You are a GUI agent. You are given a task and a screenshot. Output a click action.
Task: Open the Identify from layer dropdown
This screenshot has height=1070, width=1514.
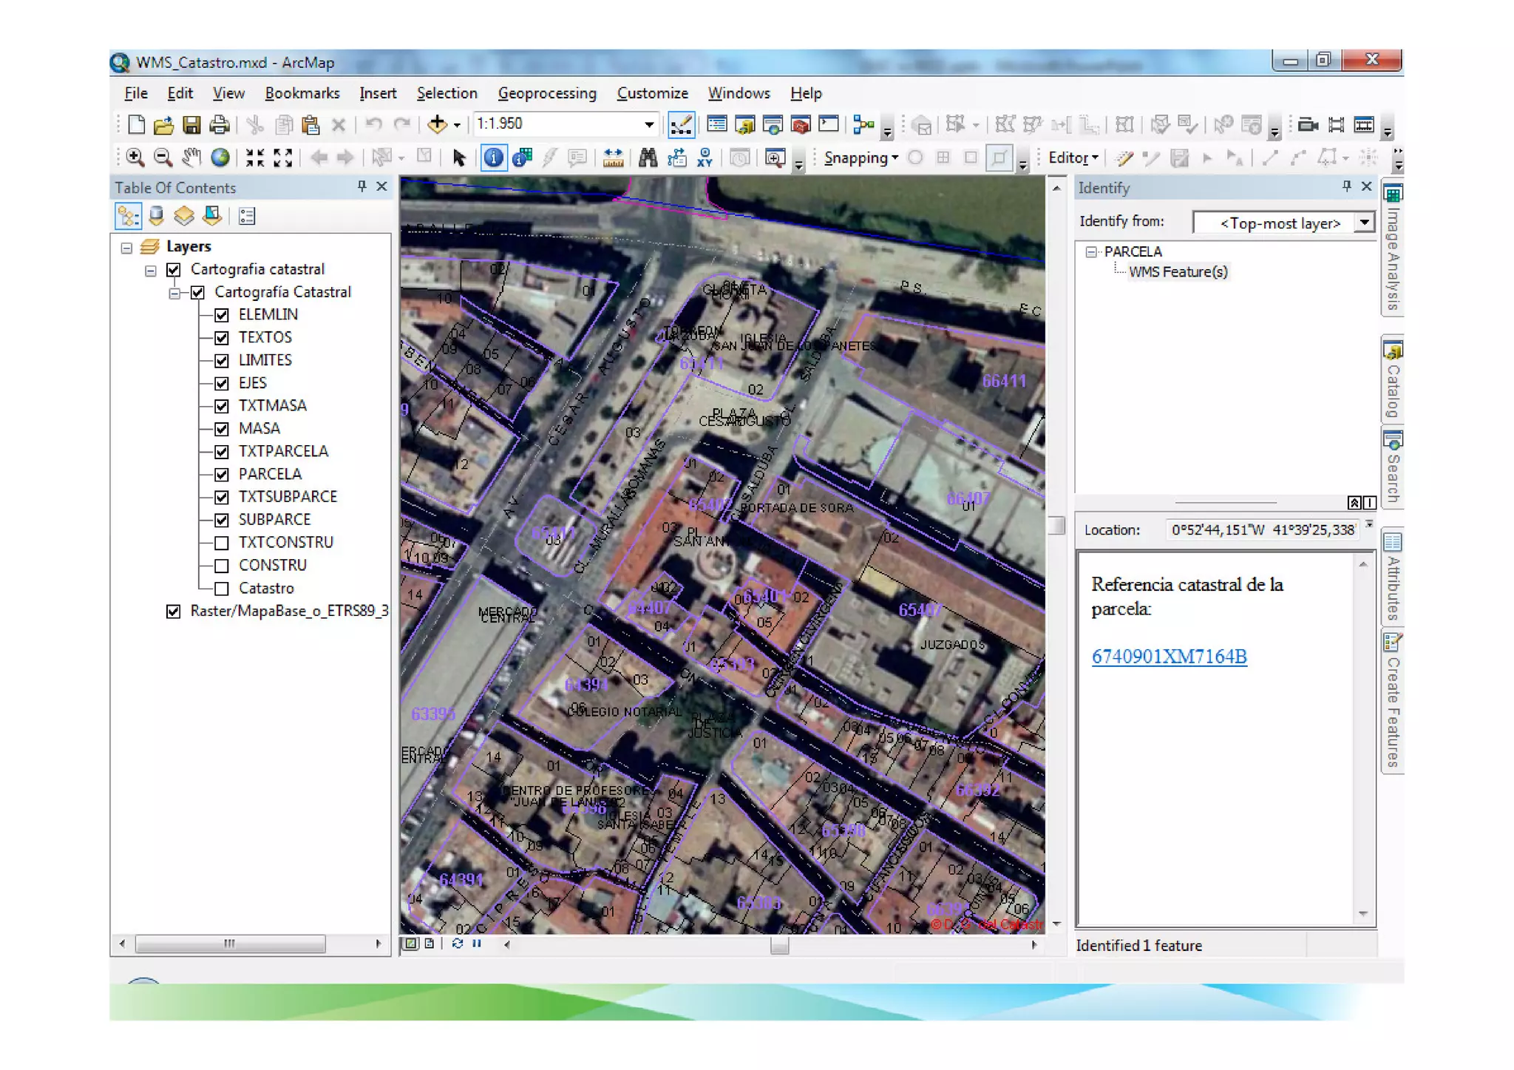[x=1364, y=222]
